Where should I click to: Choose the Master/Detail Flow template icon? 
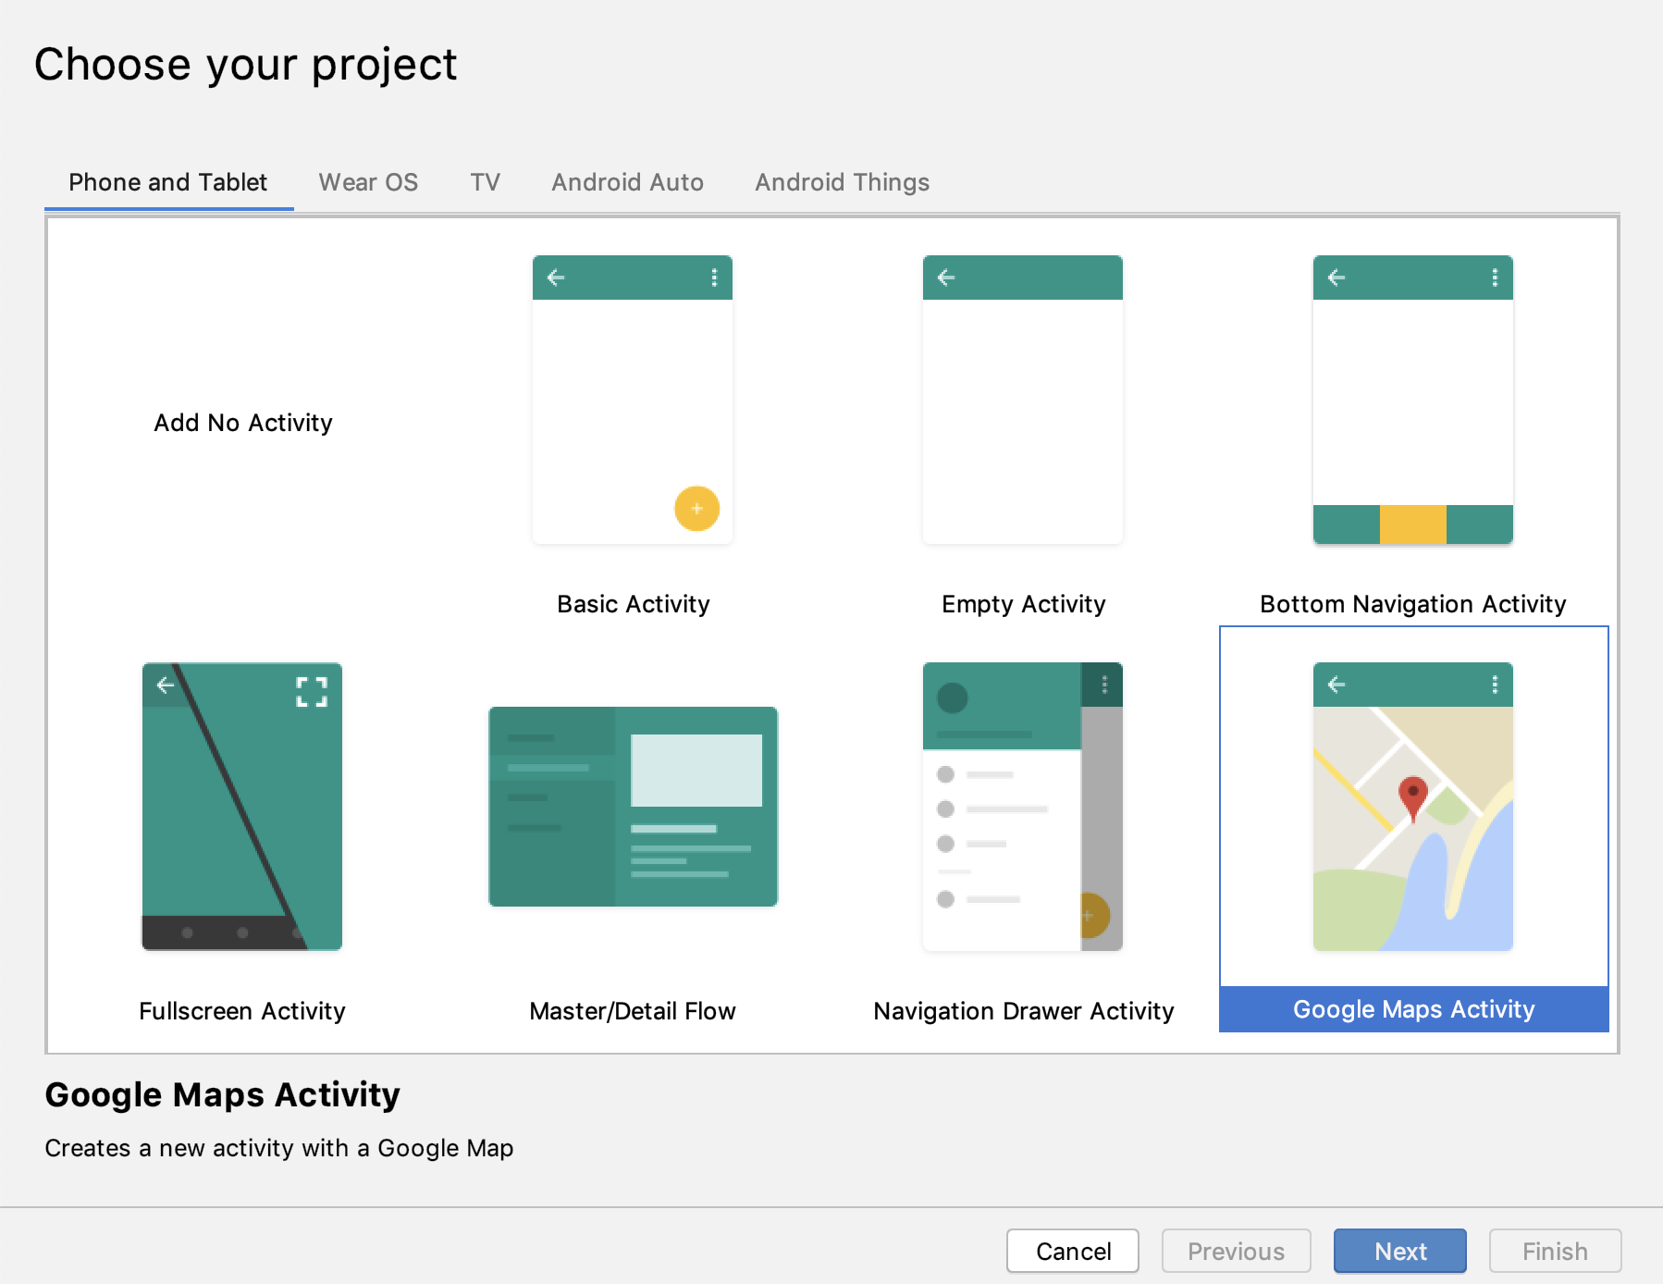(x=633, y=807)
